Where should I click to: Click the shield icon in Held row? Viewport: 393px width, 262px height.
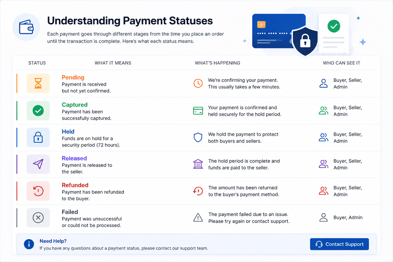click(x=198, y=137)
